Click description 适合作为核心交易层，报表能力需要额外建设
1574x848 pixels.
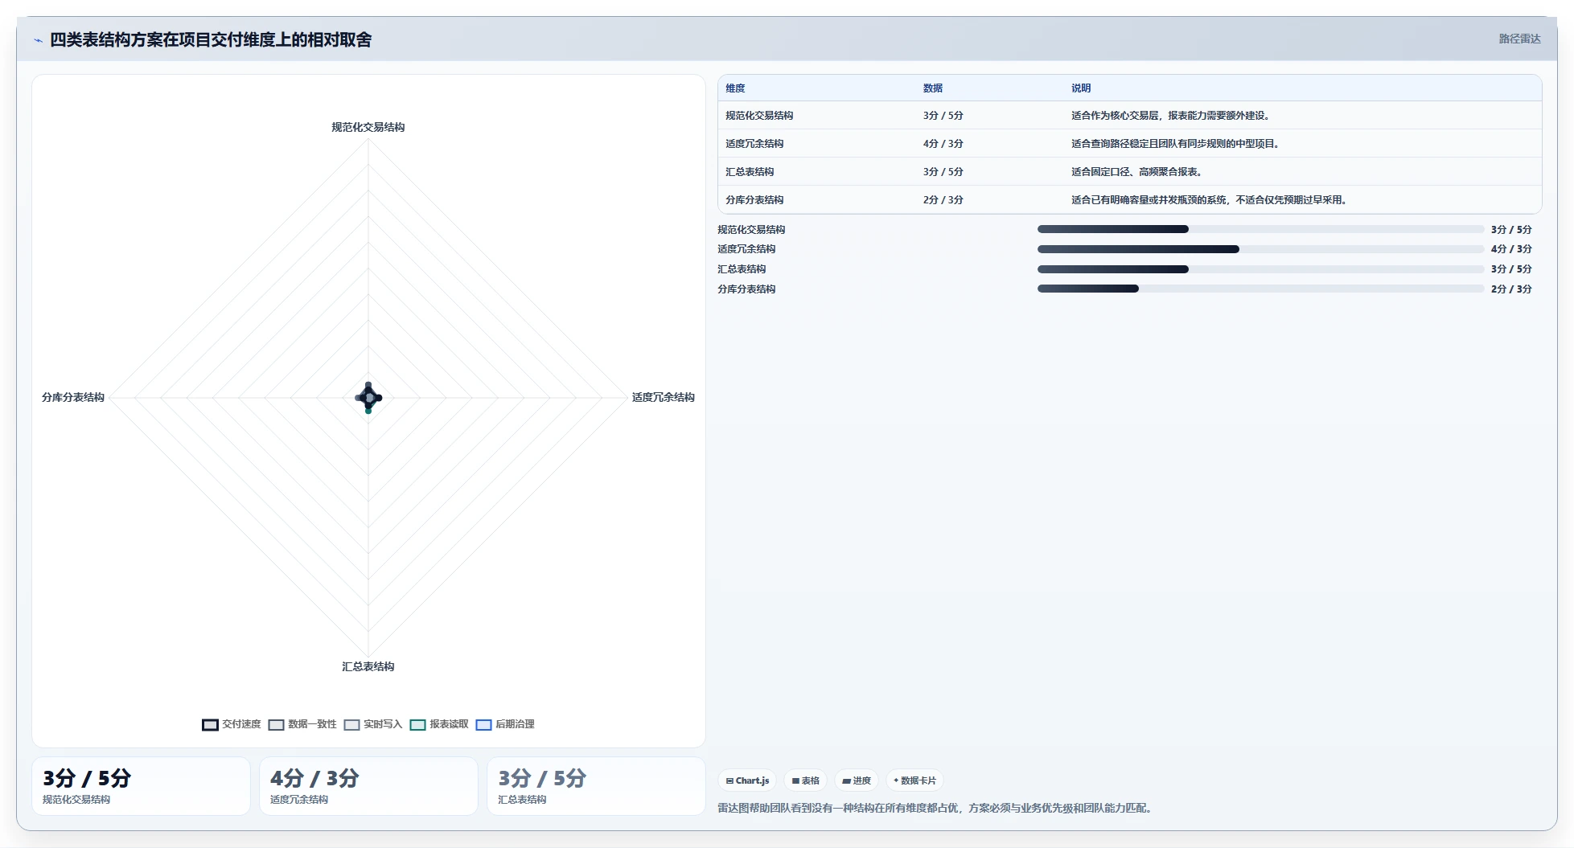1172,116
